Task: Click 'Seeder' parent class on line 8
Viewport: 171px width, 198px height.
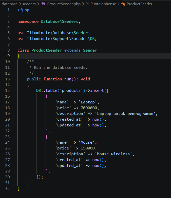Action: click(x=90, y=50)
